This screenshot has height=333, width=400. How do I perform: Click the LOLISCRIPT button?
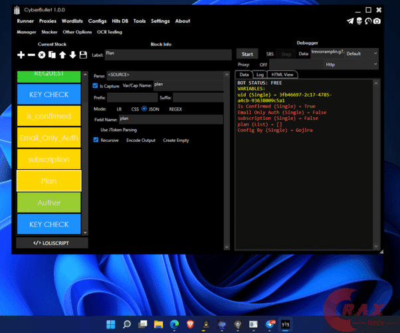pyautogui.click(x=52, y=243)
